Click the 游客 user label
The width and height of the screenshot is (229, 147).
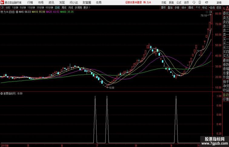pyautogui.click(x=219, y=2)
